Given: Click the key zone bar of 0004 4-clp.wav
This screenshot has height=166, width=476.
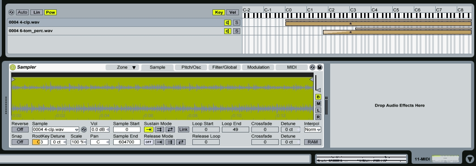Looking at the screenshot, I should pyautogui.click(x=378, y=24).
